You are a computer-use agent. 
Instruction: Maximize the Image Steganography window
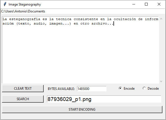pos(146,4)
